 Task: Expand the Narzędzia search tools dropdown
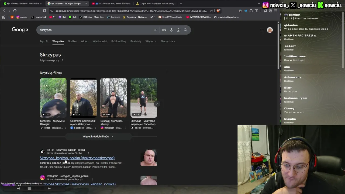coord(168,41)
